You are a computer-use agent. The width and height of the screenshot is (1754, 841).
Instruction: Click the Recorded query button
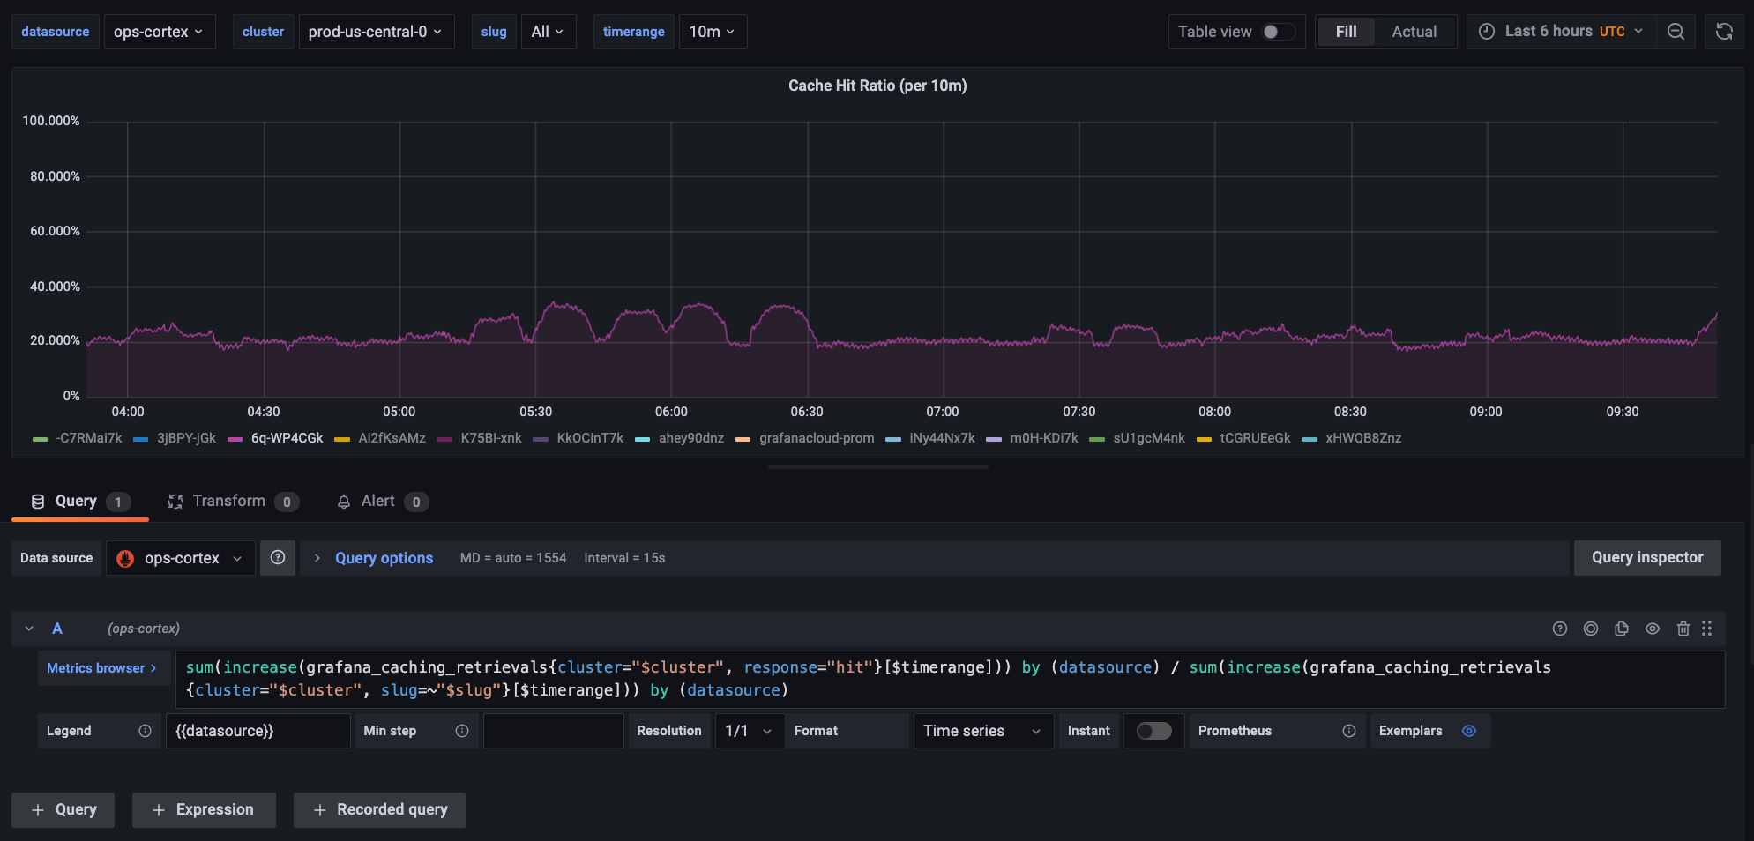coord(379,809)
